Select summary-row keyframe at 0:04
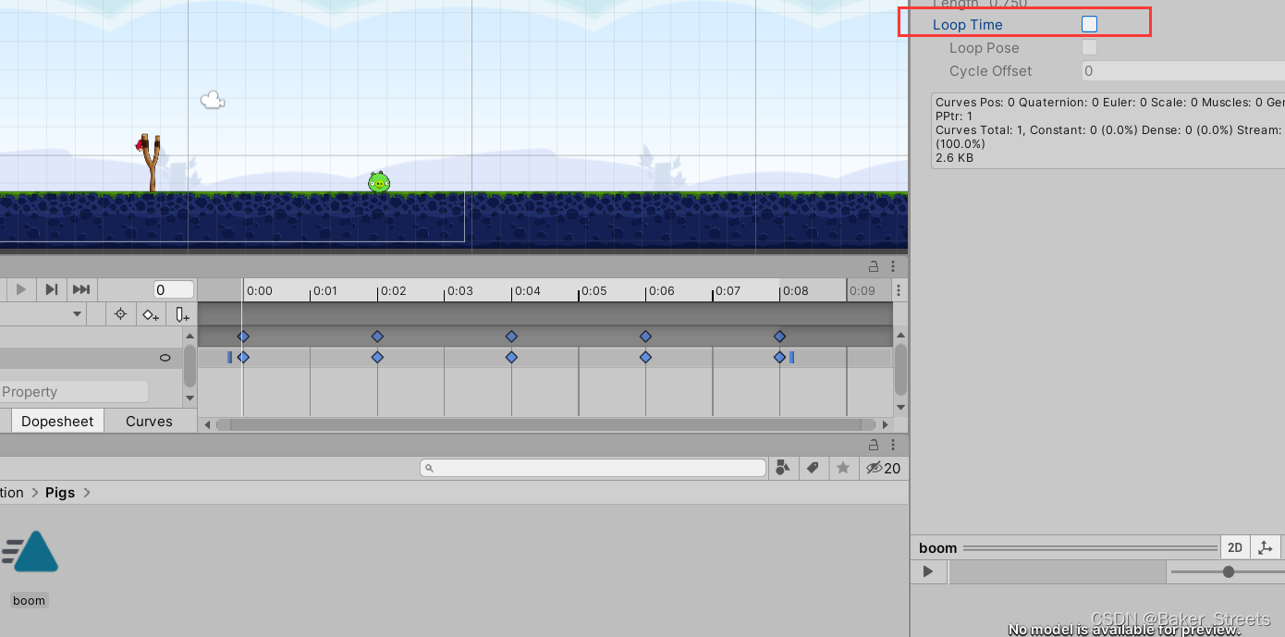The height and width of the screenshot is (637, 1285). (511, 337)
